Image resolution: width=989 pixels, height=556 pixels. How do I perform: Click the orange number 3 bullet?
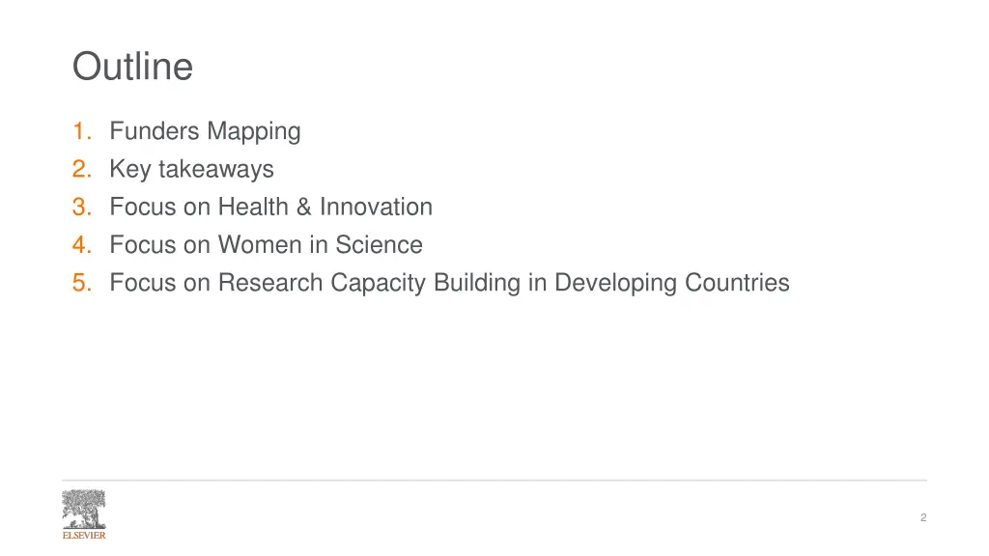[82, 207]
